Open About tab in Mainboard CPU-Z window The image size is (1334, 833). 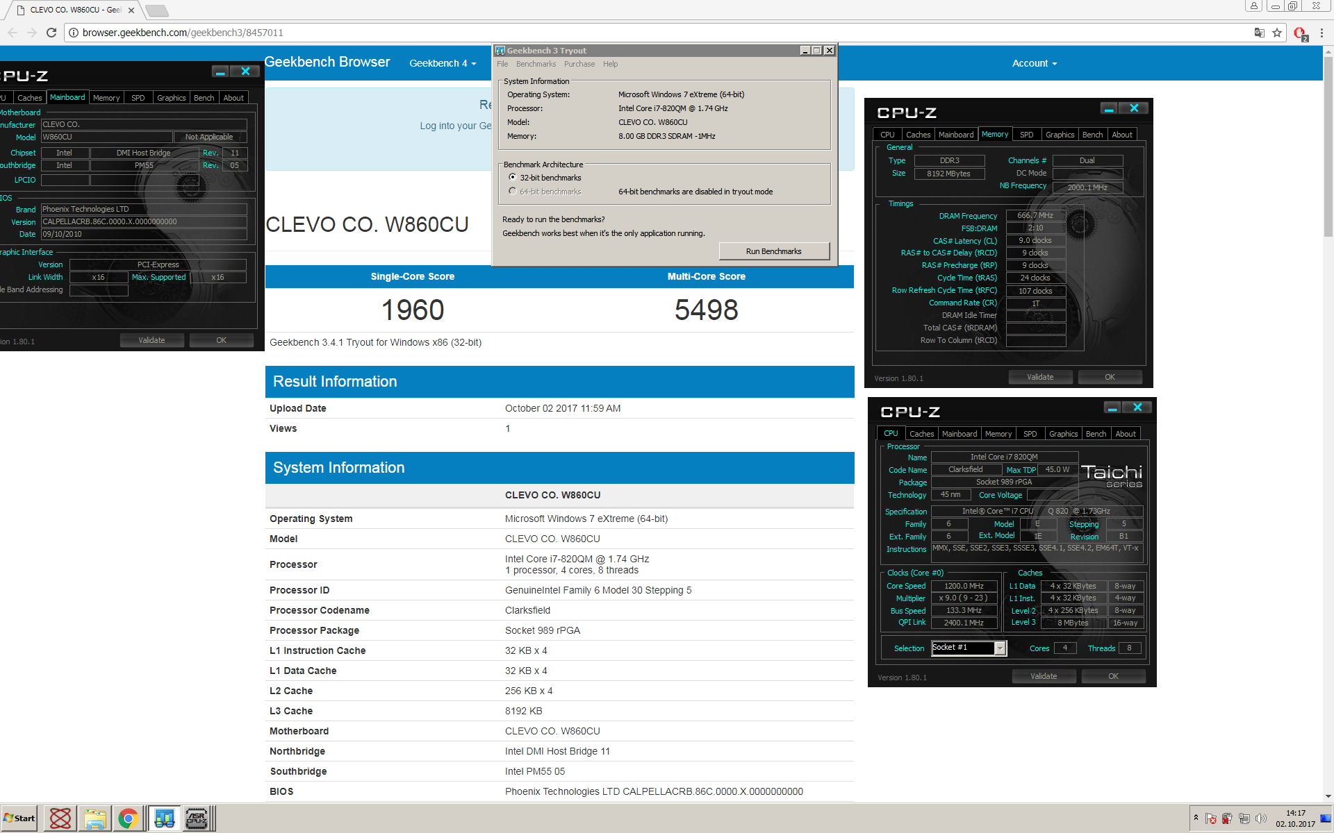pos(233,98)
